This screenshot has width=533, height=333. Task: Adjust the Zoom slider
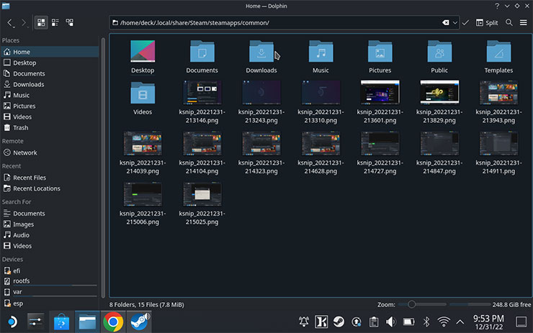(411, 305)
